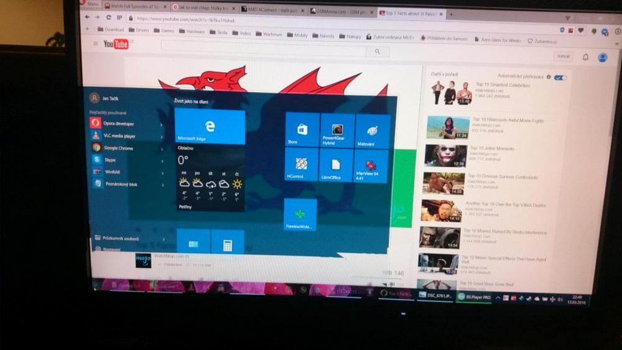
Task: Open the Top 10 Joker Moments video
Action: (x=445, y=155)
